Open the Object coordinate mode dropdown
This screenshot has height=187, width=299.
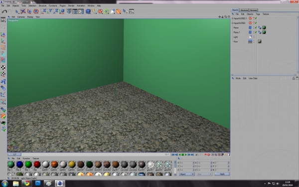187,174
